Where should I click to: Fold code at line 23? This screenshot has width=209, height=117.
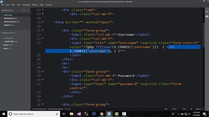[x=43, y=38]
